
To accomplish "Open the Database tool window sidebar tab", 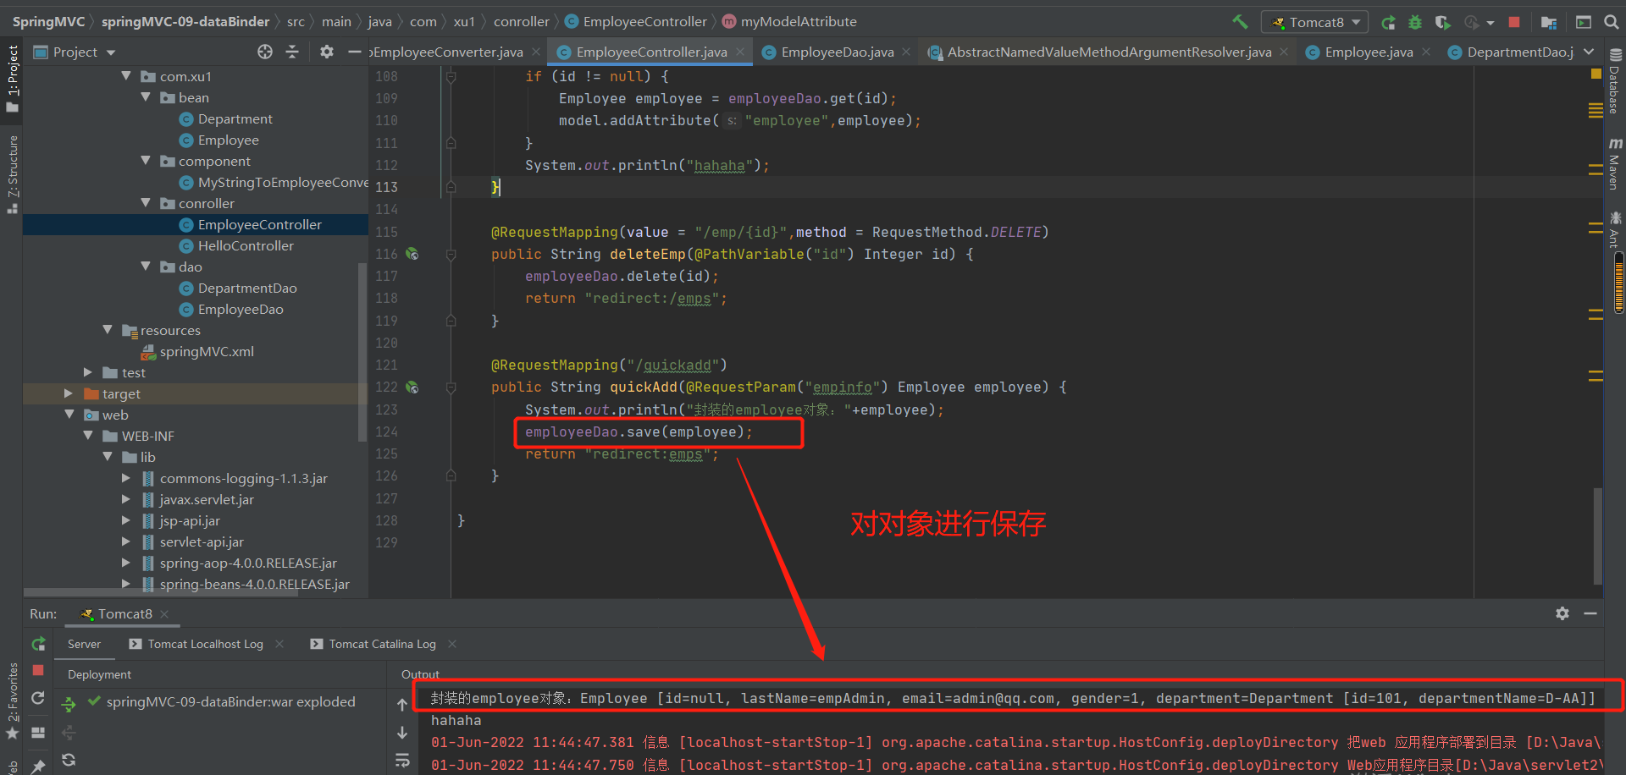I will 1615,82.
